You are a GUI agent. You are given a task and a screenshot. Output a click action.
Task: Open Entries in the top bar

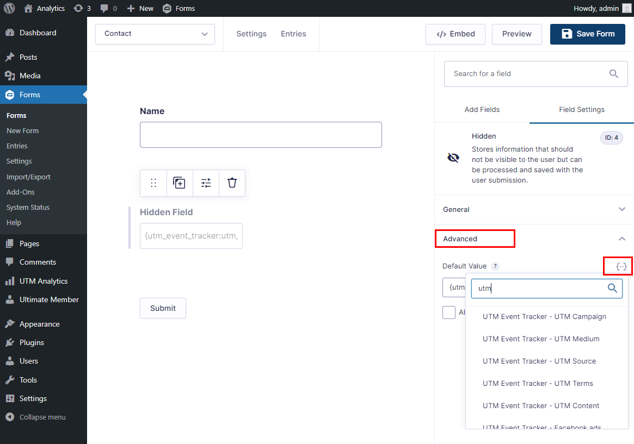pyautogui.click(x=293, y=34)
